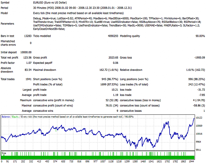
Task: Click the 91 label on horizontal axis
Action: point(8,161)
